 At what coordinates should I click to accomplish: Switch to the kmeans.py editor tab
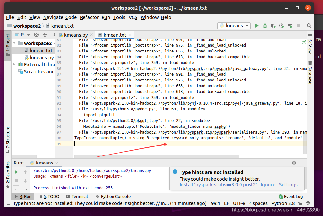point(76,35)
